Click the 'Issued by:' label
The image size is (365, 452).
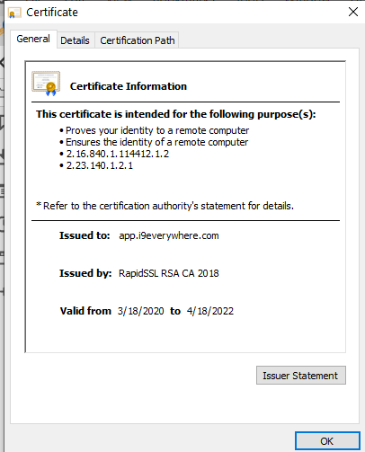tap(85, 273)
